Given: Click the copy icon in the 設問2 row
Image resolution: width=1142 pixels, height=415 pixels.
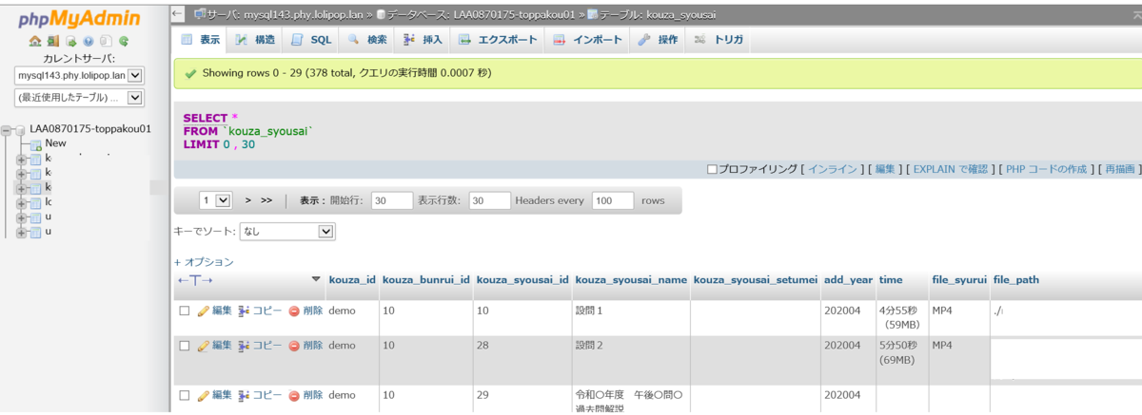Looking at the screenshot, I should pos(244,346).
